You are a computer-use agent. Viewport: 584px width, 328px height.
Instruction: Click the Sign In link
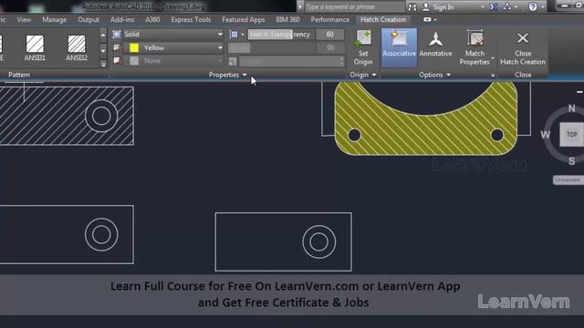443,6
